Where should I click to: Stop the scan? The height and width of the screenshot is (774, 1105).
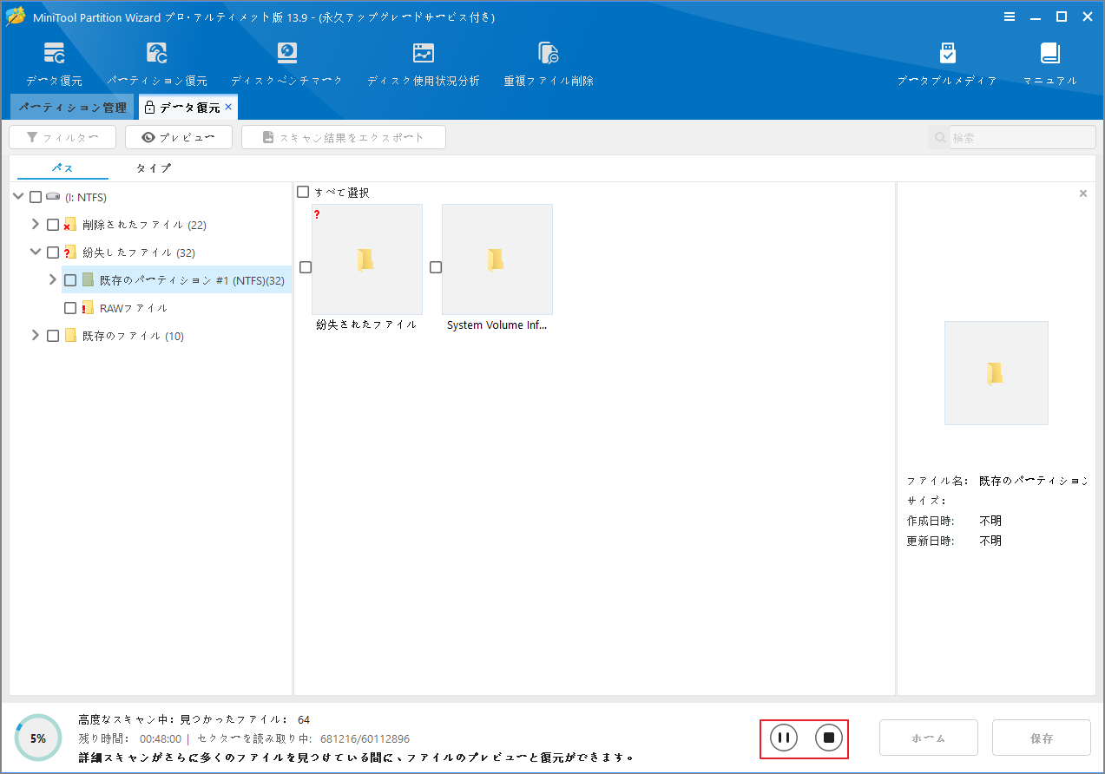click(x=828, y=738)
